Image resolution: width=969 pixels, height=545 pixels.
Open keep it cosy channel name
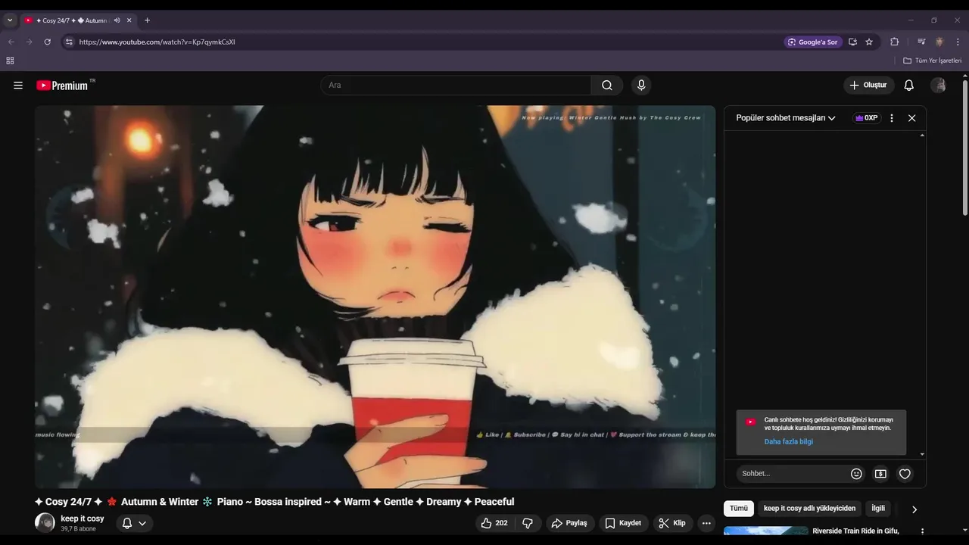point(83,519)
